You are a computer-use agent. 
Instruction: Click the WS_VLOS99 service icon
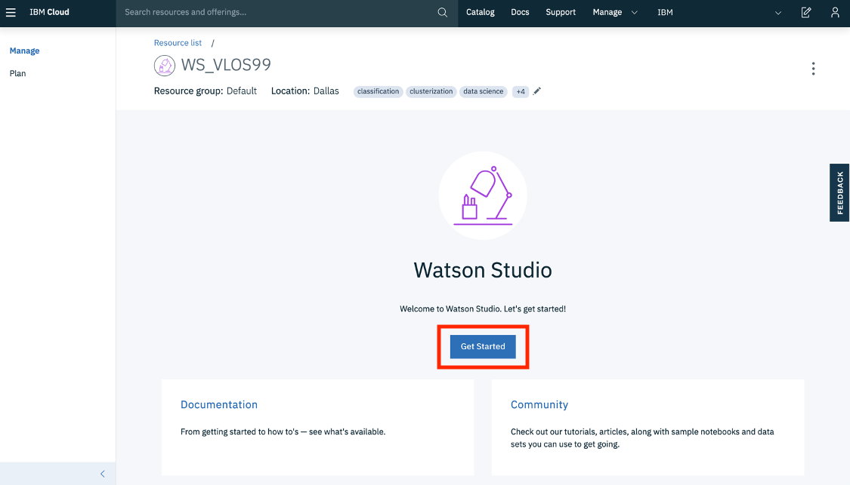(164, 66)
